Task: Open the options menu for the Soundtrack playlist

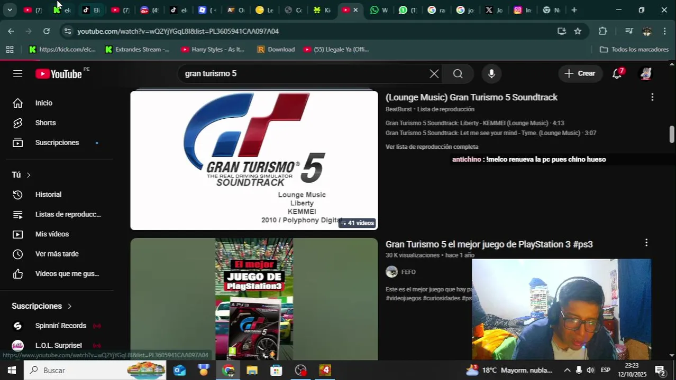Action: click(652, 97)
